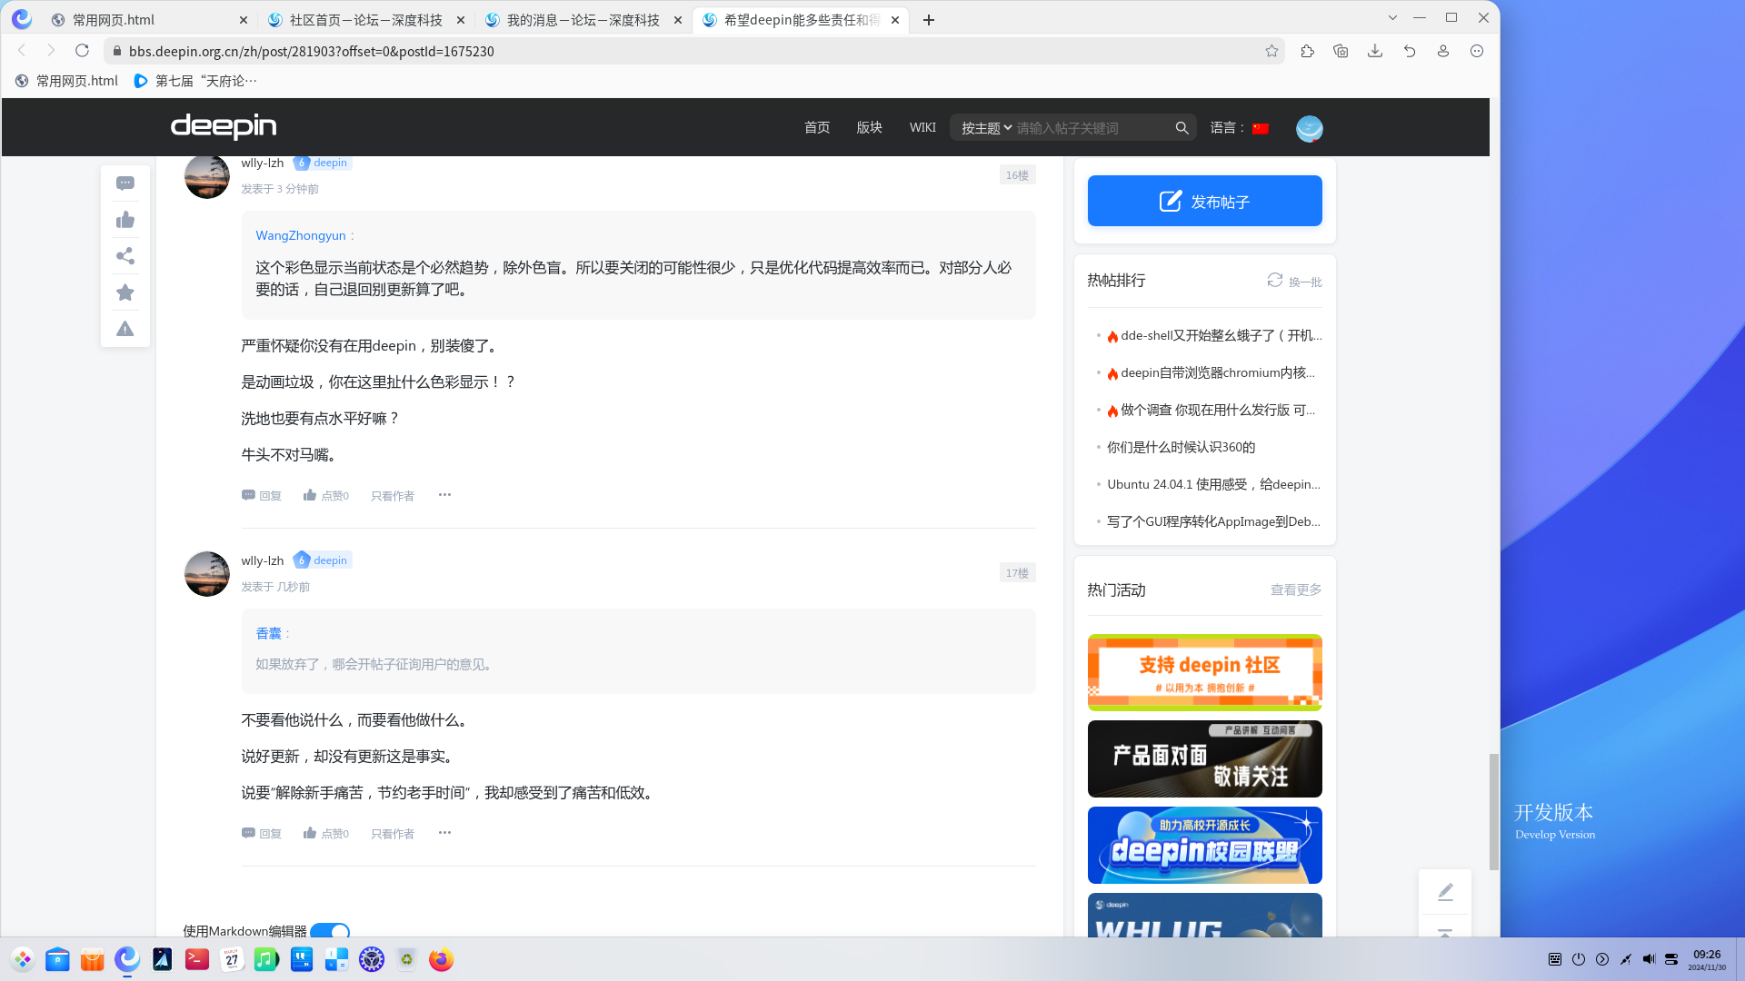This screenshot has width=1745, height=981.
Task: Refresh the hot posts list with 换一批
Action: pos(1295,282)
